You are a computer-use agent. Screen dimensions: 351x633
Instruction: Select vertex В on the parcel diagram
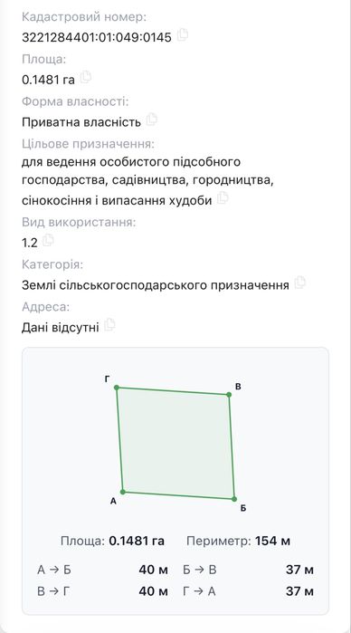[x=229, y=395]
